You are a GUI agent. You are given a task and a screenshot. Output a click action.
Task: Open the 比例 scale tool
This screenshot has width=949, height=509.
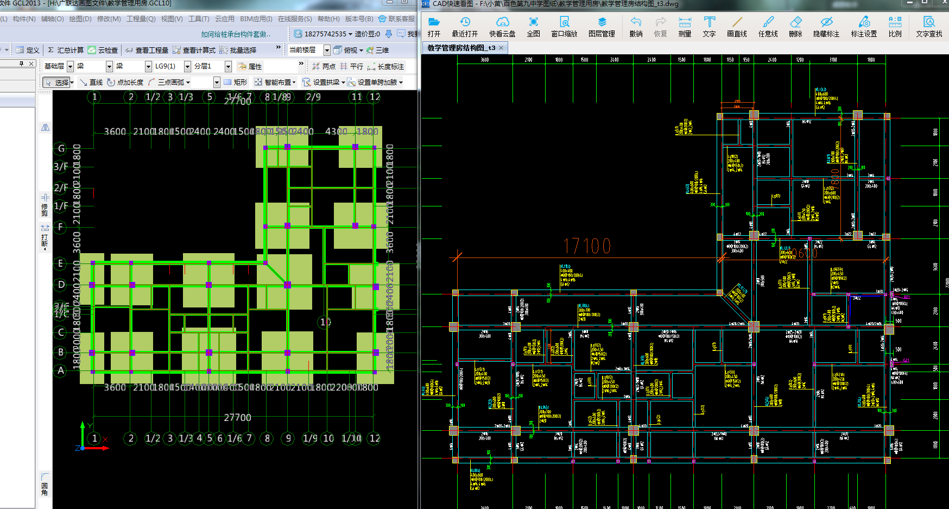point(895,27)
